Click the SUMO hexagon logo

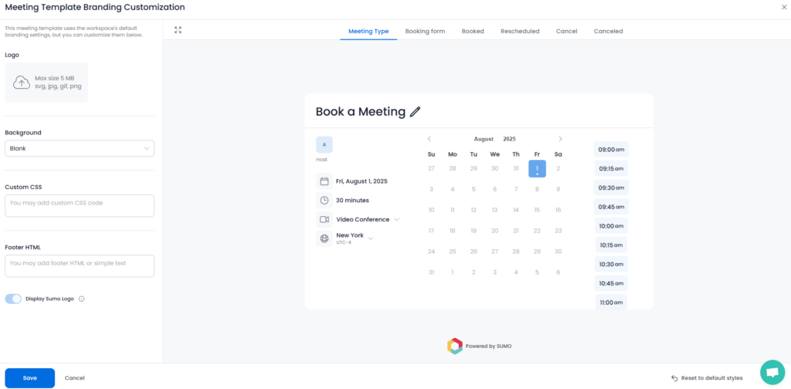coord(454,347)
